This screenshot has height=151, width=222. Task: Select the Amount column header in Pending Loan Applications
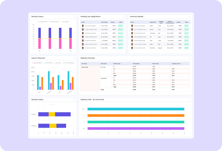[113, 22]
